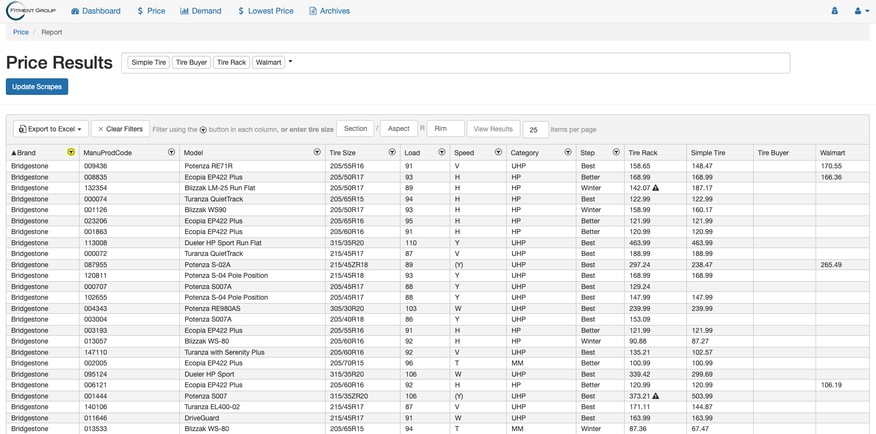Image resolution: width=876 pixels, height=434 pixels.
Task: Click the Simple Tire price 503.99
Action: tap(702, 396)
